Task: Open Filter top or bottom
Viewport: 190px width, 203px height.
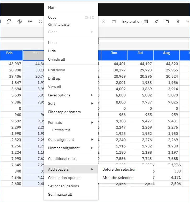Action: point(71,112)
